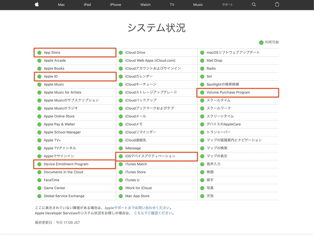This screenshot has width=314, height=235.
Task: Select the Apple Musicのサブスクリプション entry
Action: point(71,100)
